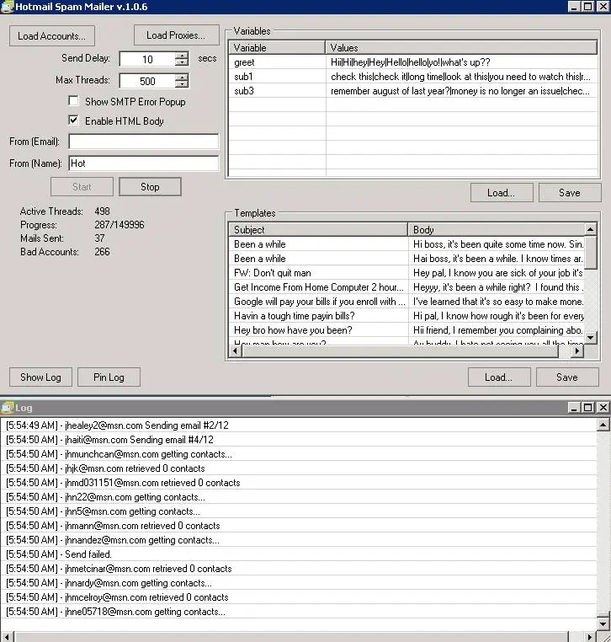Minimize the Log window
611x642 pixels.
tap(574, 408)
